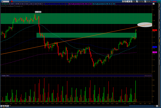Click the Drawings pencil icon
161x108 pixels.
(x=137, y=1)
